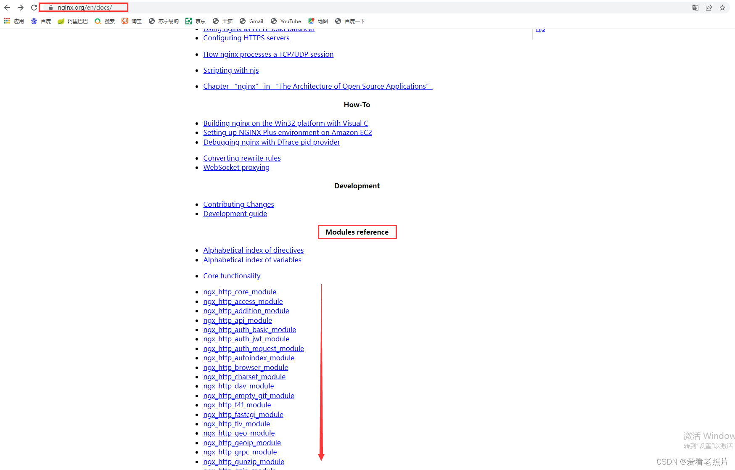
Task: Open Alphabetical index of directives
Action: (253, 250)
